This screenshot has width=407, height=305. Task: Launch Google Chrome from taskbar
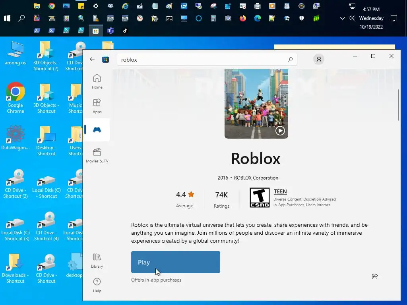pos(52,6)
